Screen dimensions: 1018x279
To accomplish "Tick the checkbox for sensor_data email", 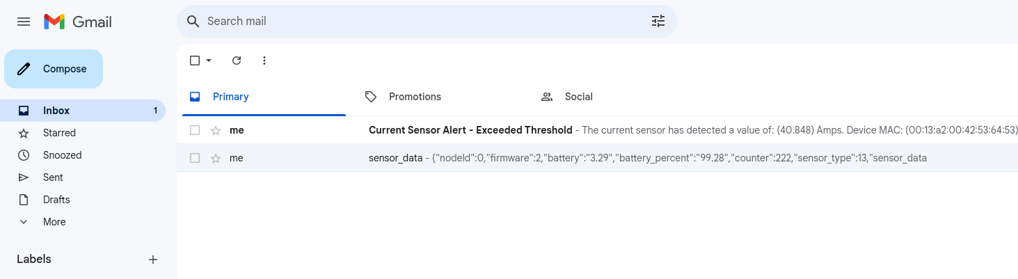I will (x=195, y=158).
